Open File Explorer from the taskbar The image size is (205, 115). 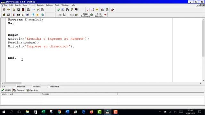27,112
